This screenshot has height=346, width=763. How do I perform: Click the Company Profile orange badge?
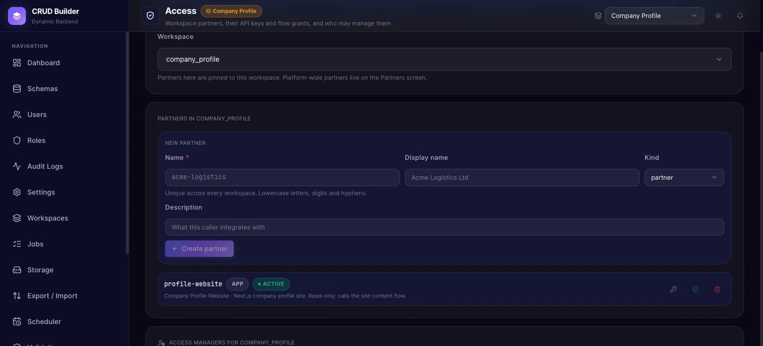point(231,11)
